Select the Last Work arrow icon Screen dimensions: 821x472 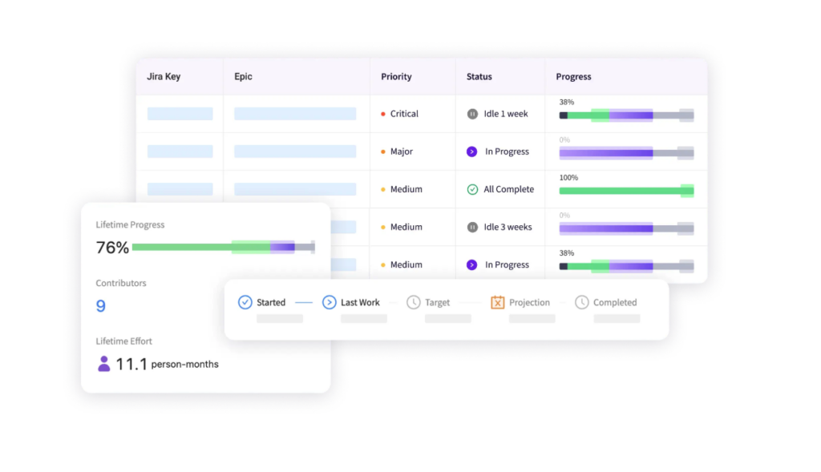[329, 302]
